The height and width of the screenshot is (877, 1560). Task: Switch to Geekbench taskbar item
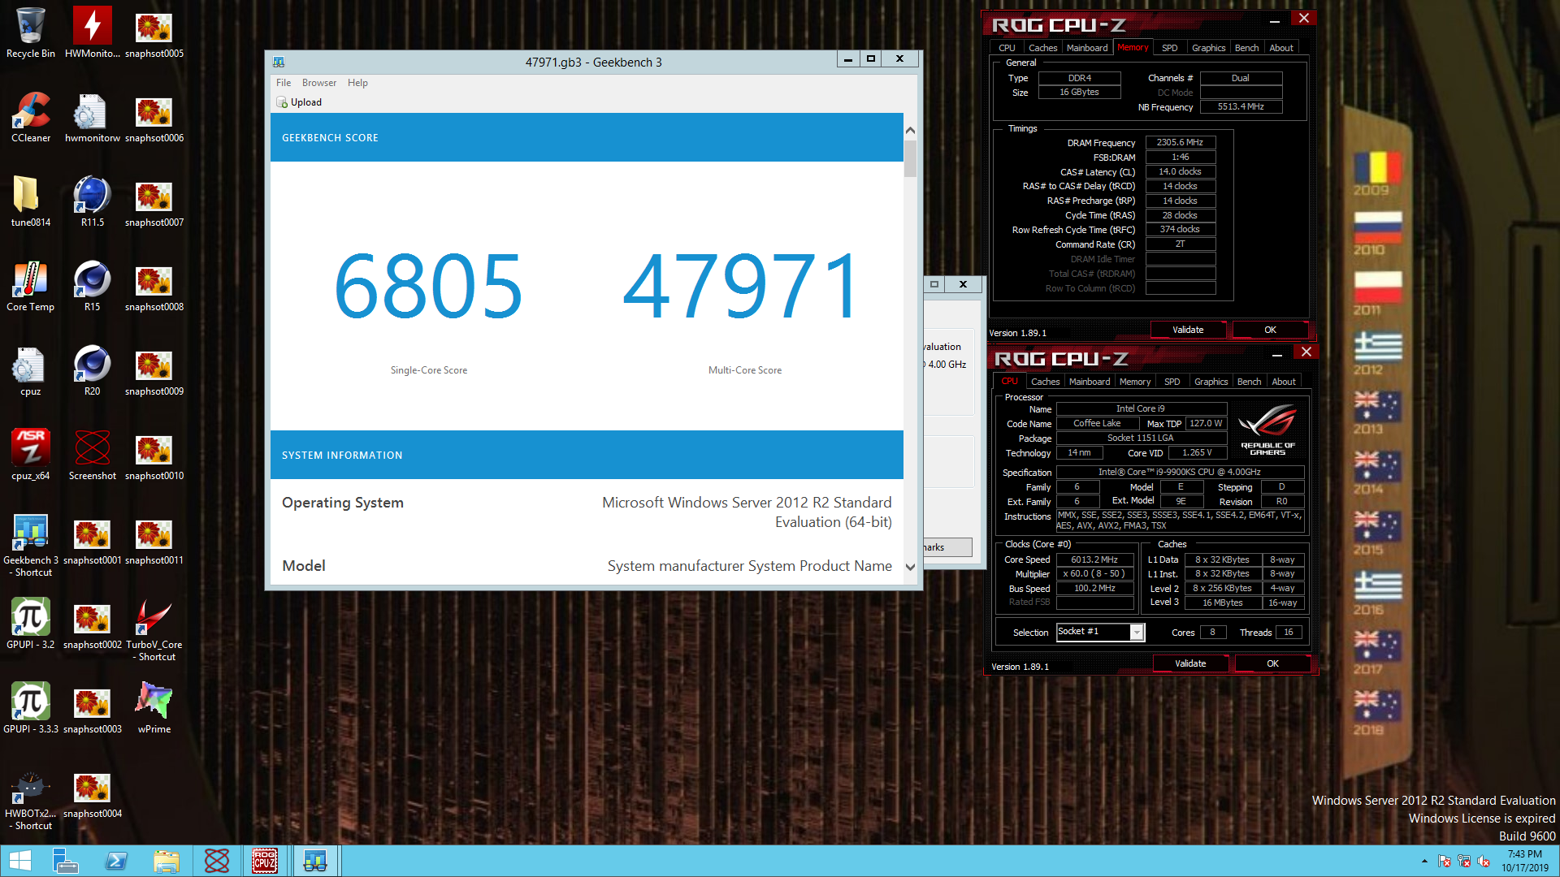[314, 861]
